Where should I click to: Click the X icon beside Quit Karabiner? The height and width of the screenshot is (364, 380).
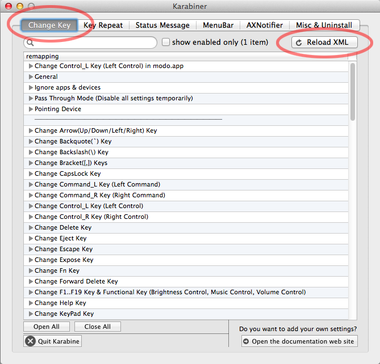pyautogui.click(x=31, y=341)
